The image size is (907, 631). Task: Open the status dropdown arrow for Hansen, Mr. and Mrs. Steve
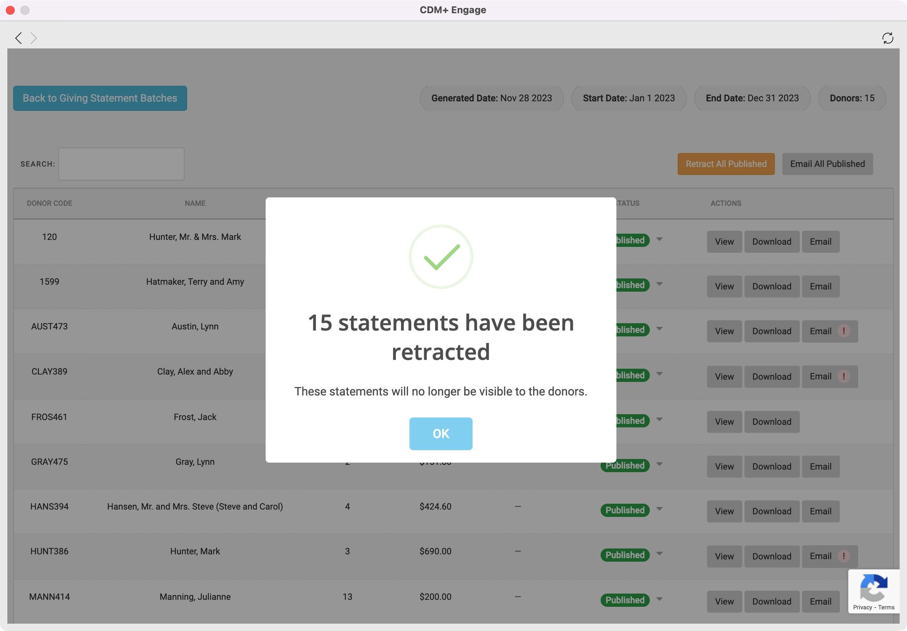(659, 509)
